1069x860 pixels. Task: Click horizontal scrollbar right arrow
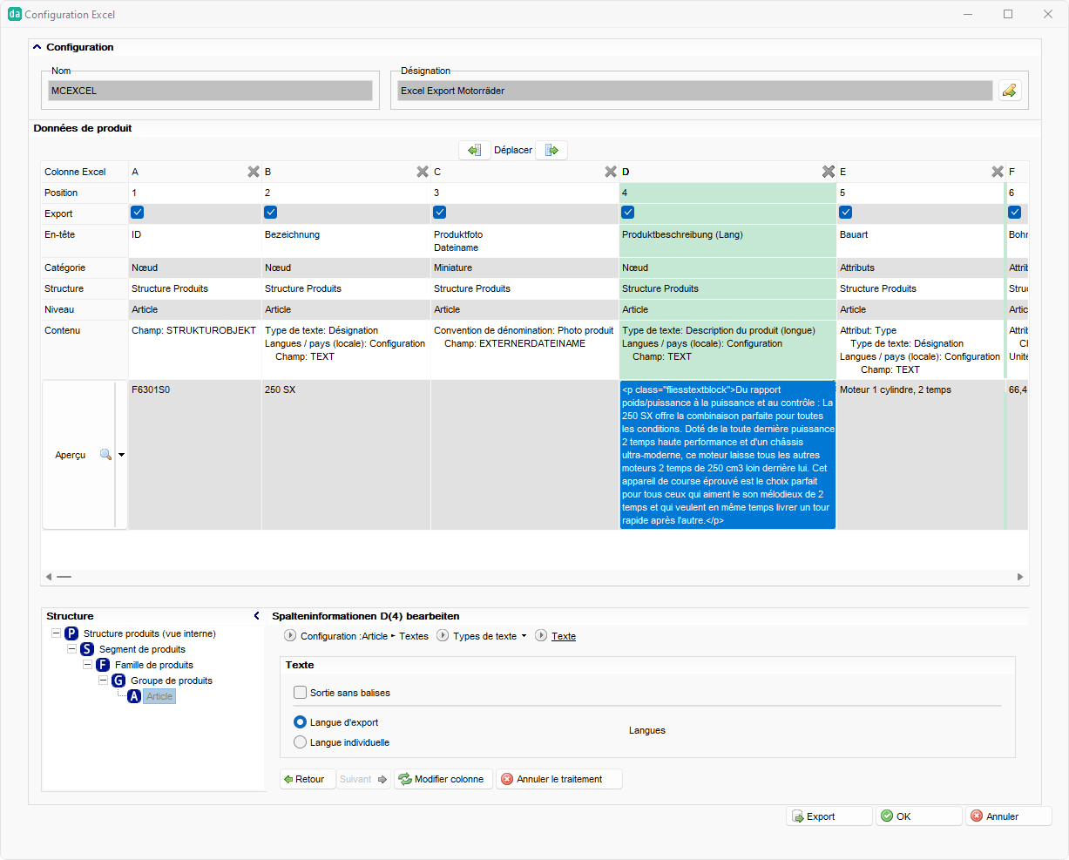[1020, 577]
